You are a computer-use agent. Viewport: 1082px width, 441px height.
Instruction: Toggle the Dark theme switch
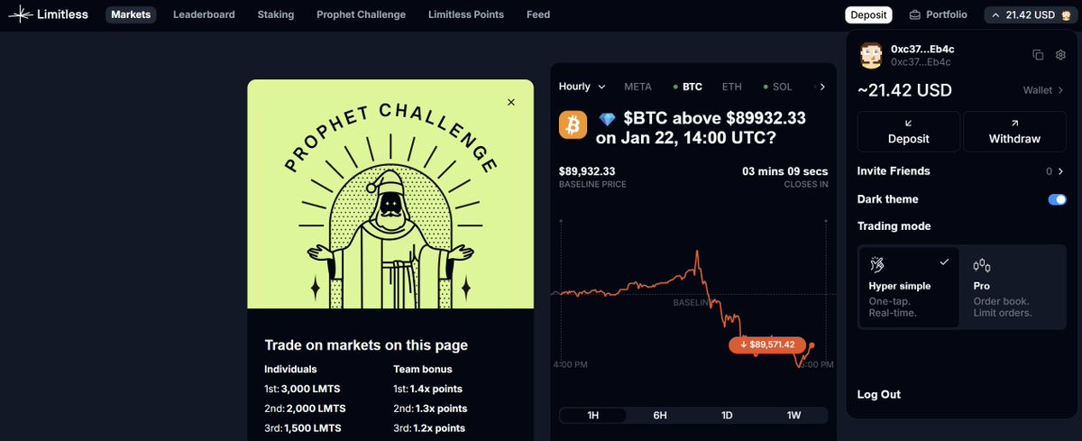[1057, 199]
